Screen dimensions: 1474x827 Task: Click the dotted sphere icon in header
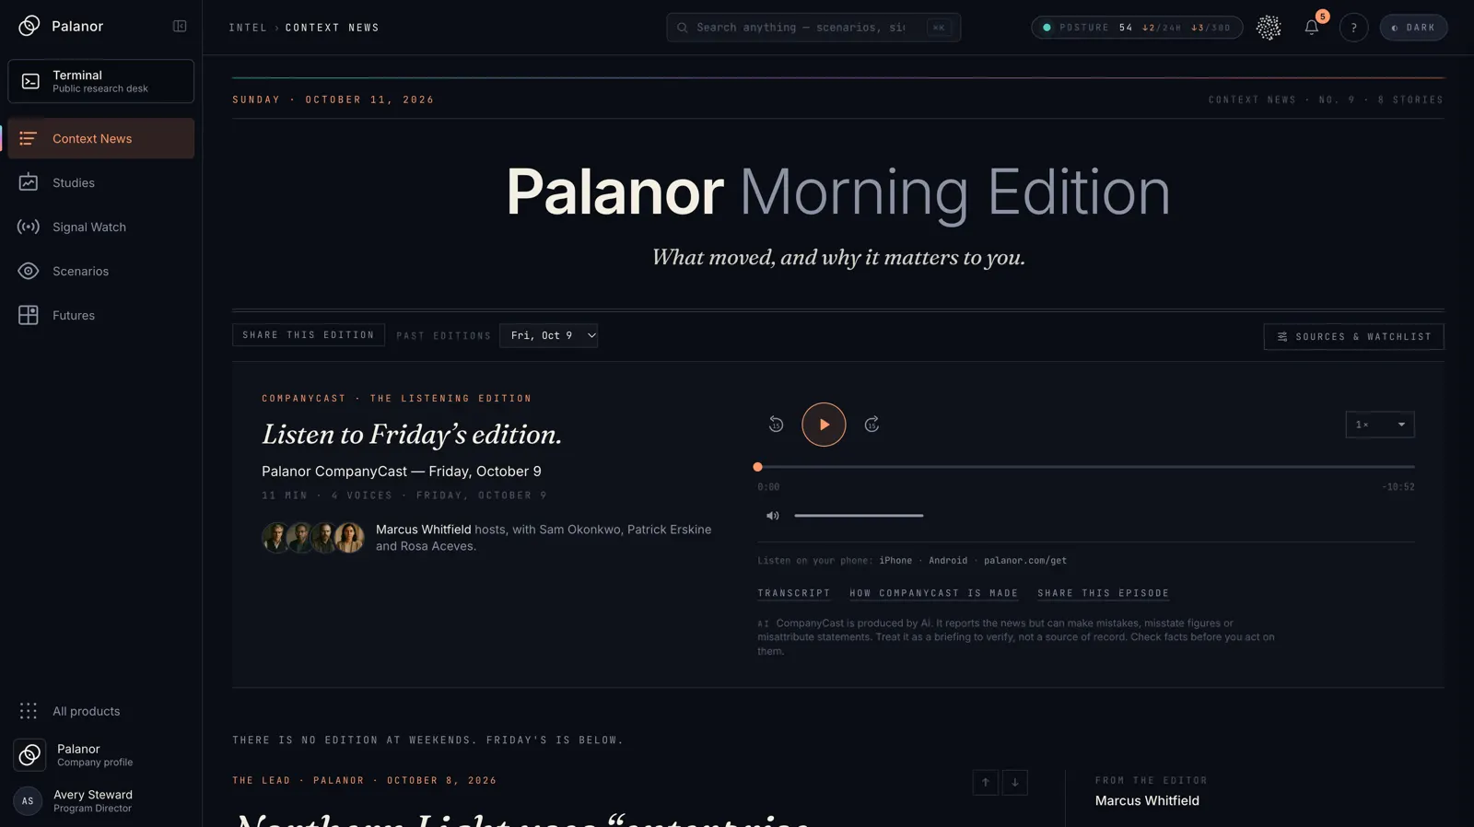click(x=1269, y=28)
